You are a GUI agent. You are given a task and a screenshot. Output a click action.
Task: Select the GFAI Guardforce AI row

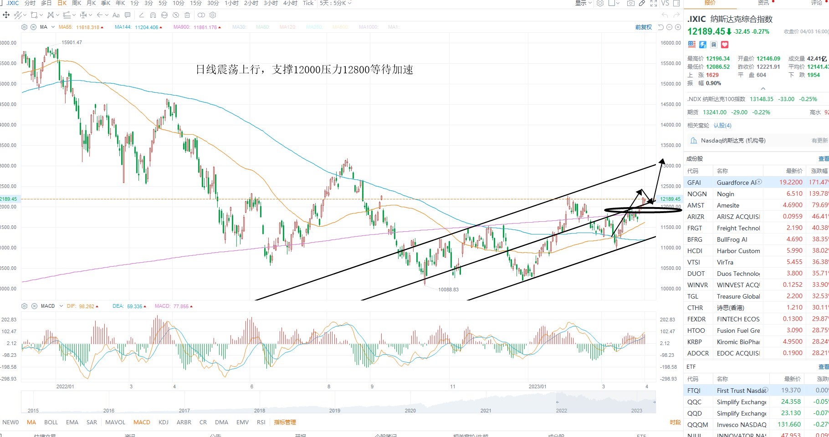tap(756, 182)
